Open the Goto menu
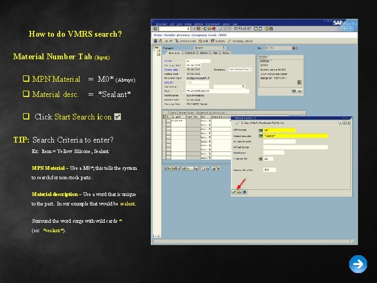The image size is (377, 283). (180, 24)
